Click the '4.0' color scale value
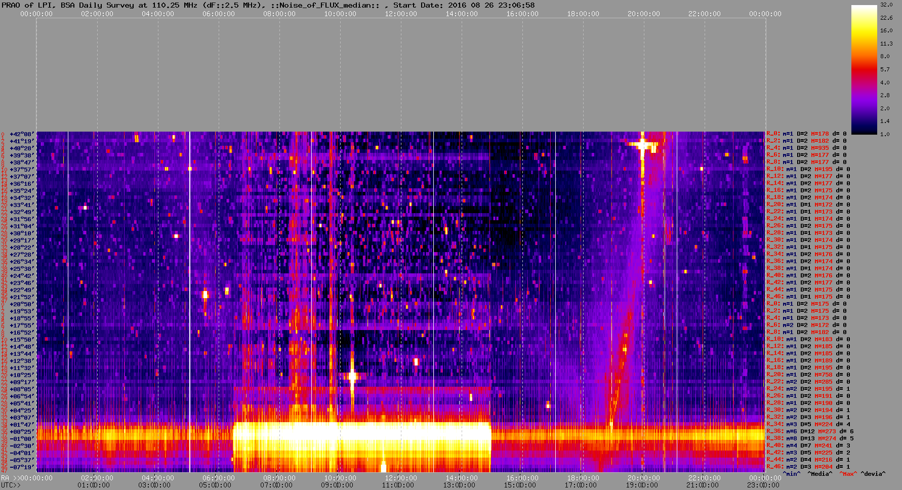 pos(885,82)
